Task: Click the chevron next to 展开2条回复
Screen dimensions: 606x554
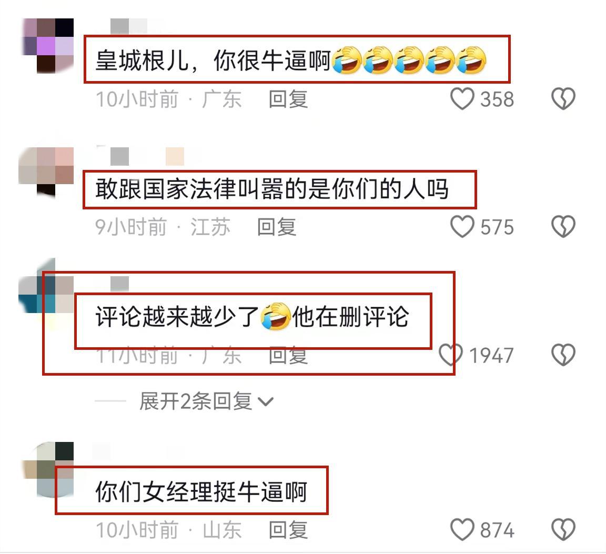Action: coord(266,402)
